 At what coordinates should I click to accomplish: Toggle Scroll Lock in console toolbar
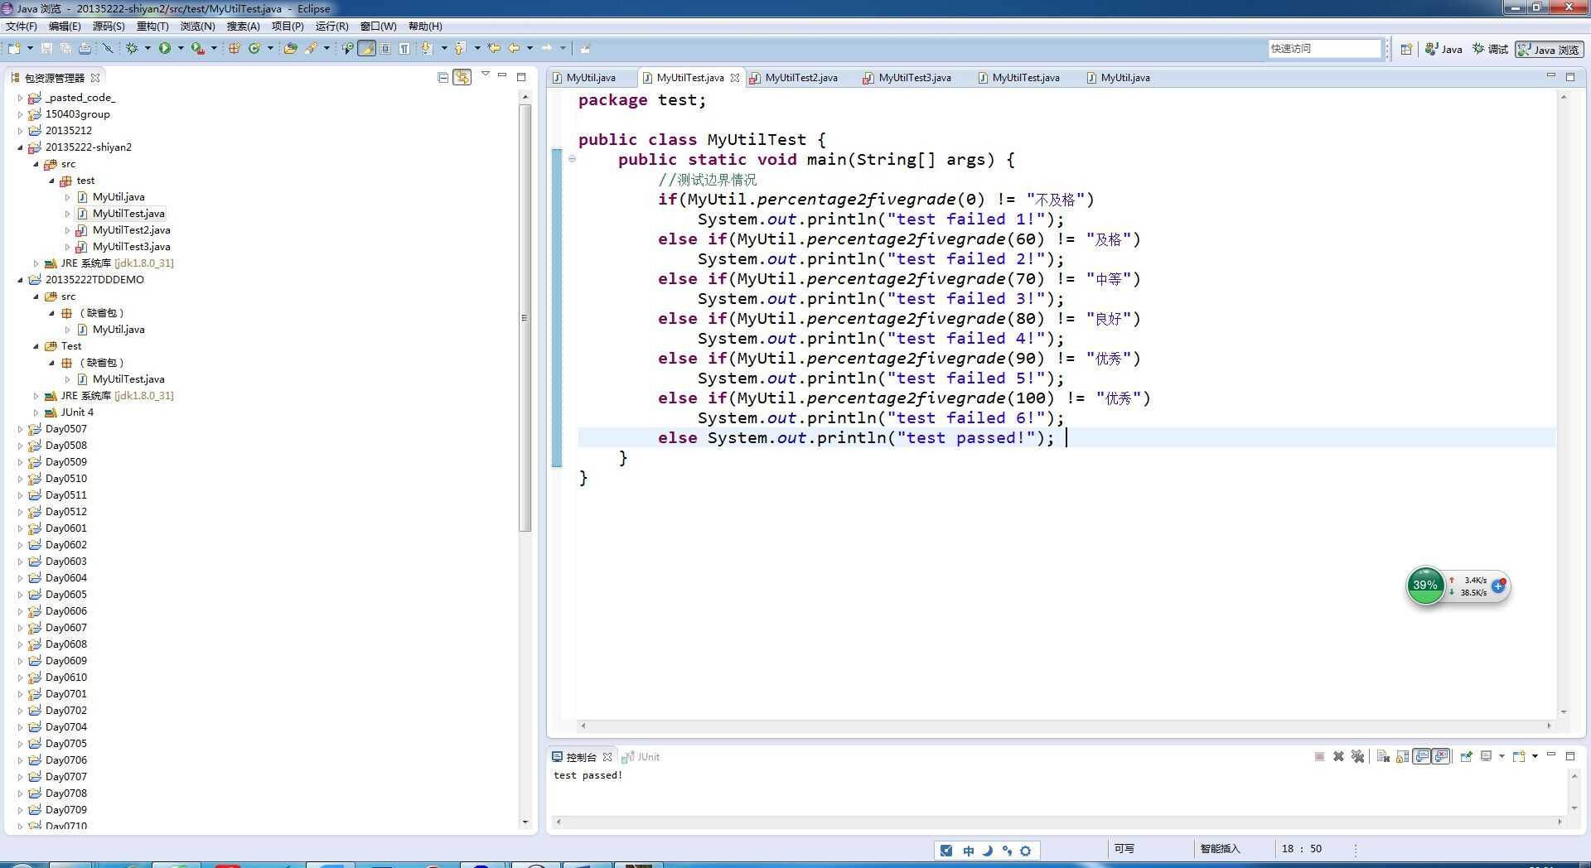(1402, 756)
